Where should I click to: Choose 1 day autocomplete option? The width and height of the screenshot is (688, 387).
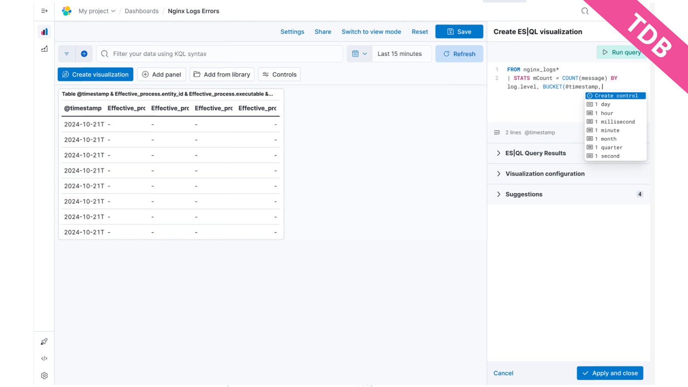point(616,104)
